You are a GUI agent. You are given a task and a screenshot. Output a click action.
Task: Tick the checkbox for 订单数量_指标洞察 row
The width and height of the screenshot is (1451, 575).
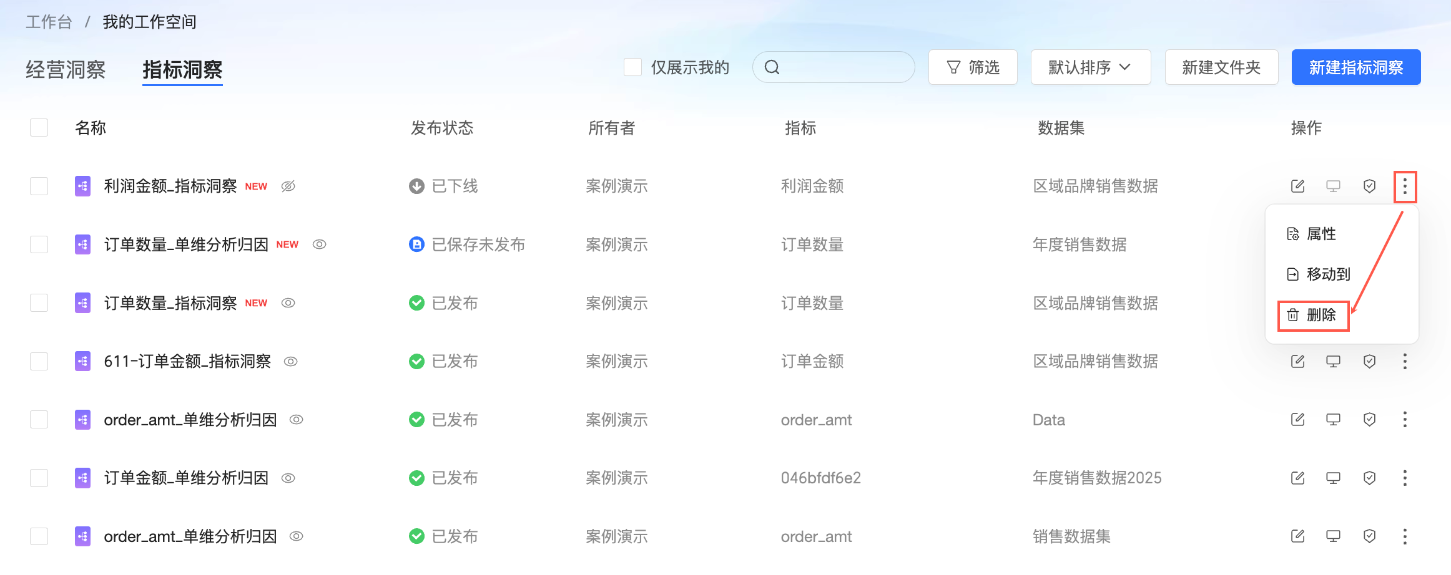[39, 303]
